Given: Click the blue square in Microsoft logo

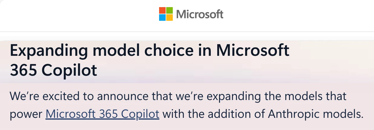Looking at the screenshot, I should (162, 18).
